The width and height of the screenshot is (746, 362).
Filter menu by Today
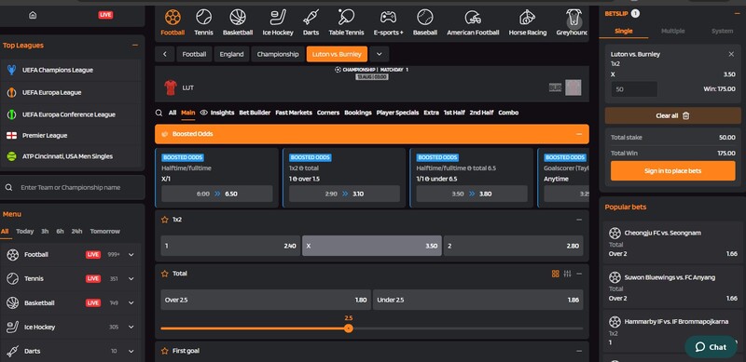click(25, 232)
